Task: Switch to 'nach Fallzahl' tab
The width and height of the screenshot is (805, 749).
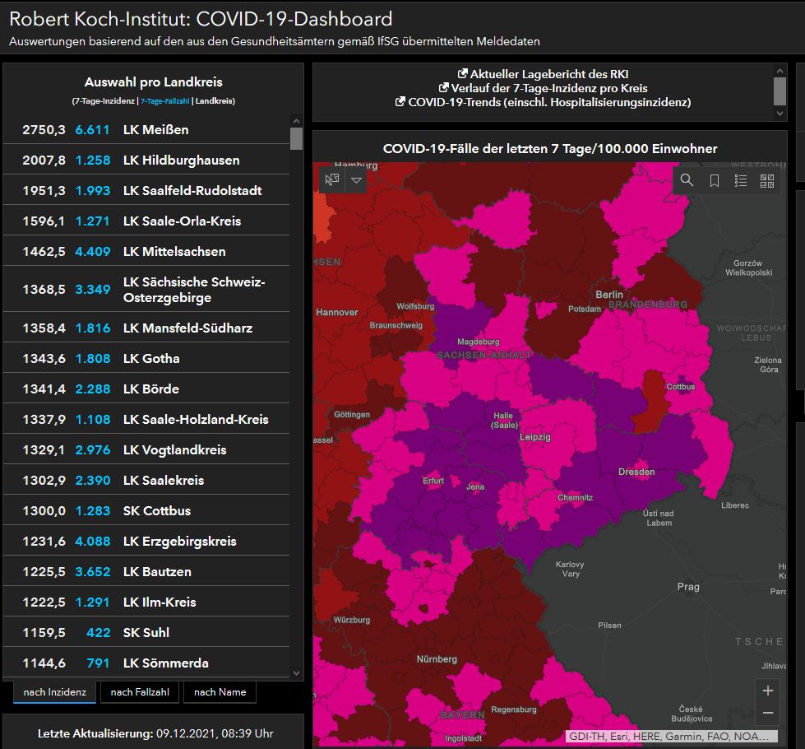Action: (x=140, y=692)
